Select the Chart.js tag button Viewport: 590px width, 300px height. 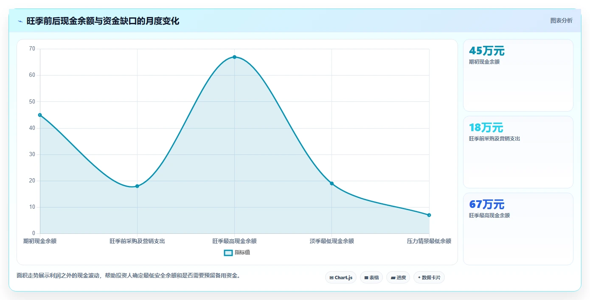341,278
